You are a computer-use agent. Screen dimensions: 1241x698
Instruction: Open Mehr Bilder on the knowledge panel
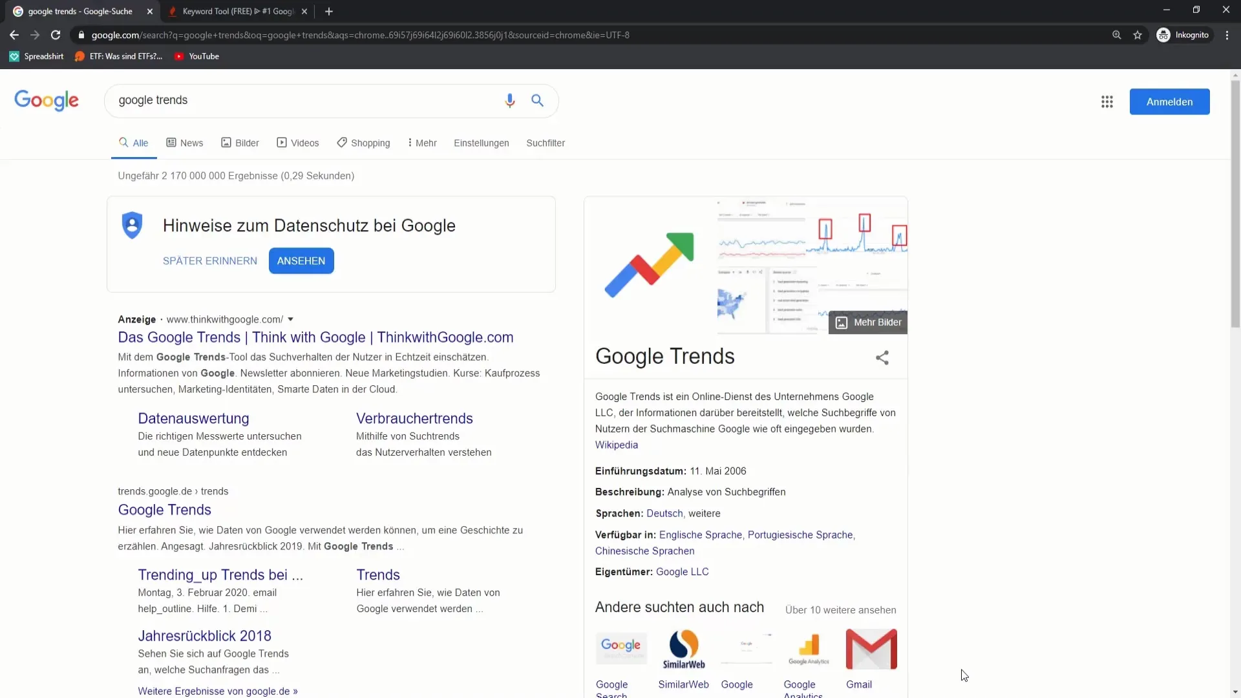coord(868,323)
